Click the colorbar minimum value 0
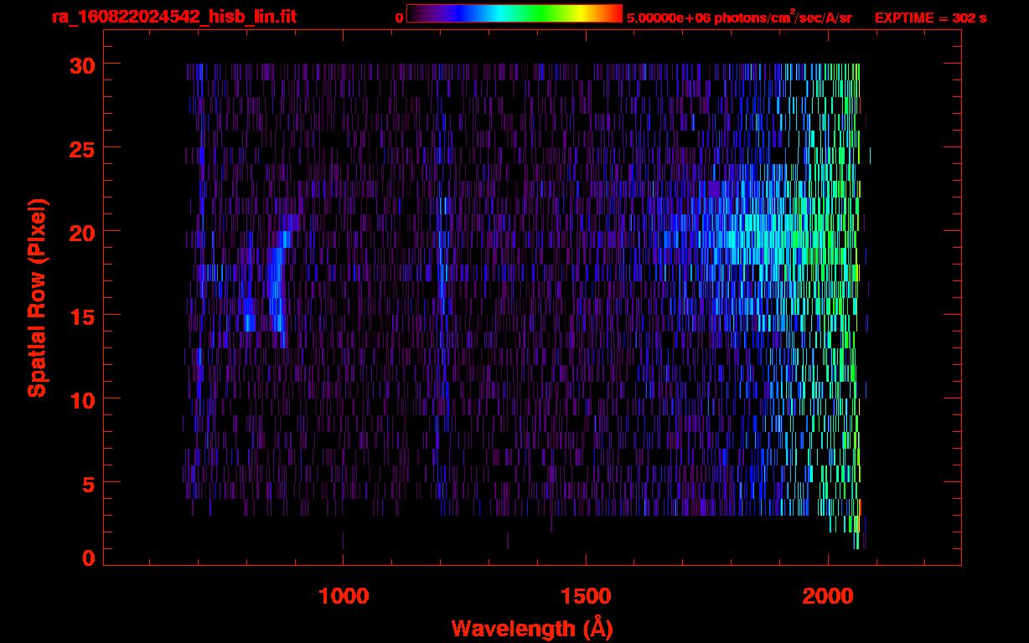Viewport: 1029px width, 643px height. pos(399,18)
